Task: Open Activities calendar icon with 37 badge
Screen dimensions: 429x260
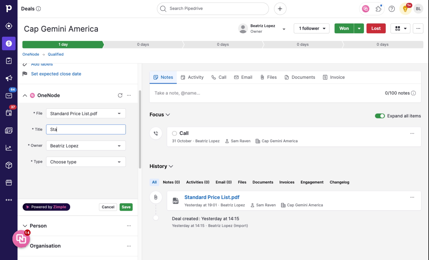Action: (x=9, y=113)
